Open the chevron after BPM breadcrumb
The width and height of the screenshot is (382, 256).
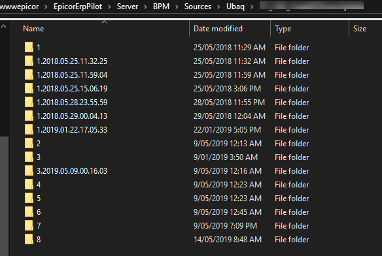point(177,7)
